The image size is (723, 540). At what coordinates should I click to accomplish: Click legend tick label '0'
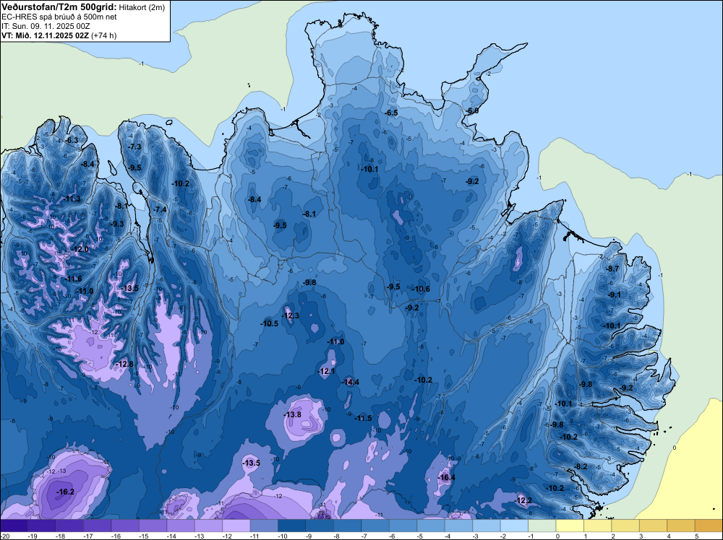pos(557,536)
